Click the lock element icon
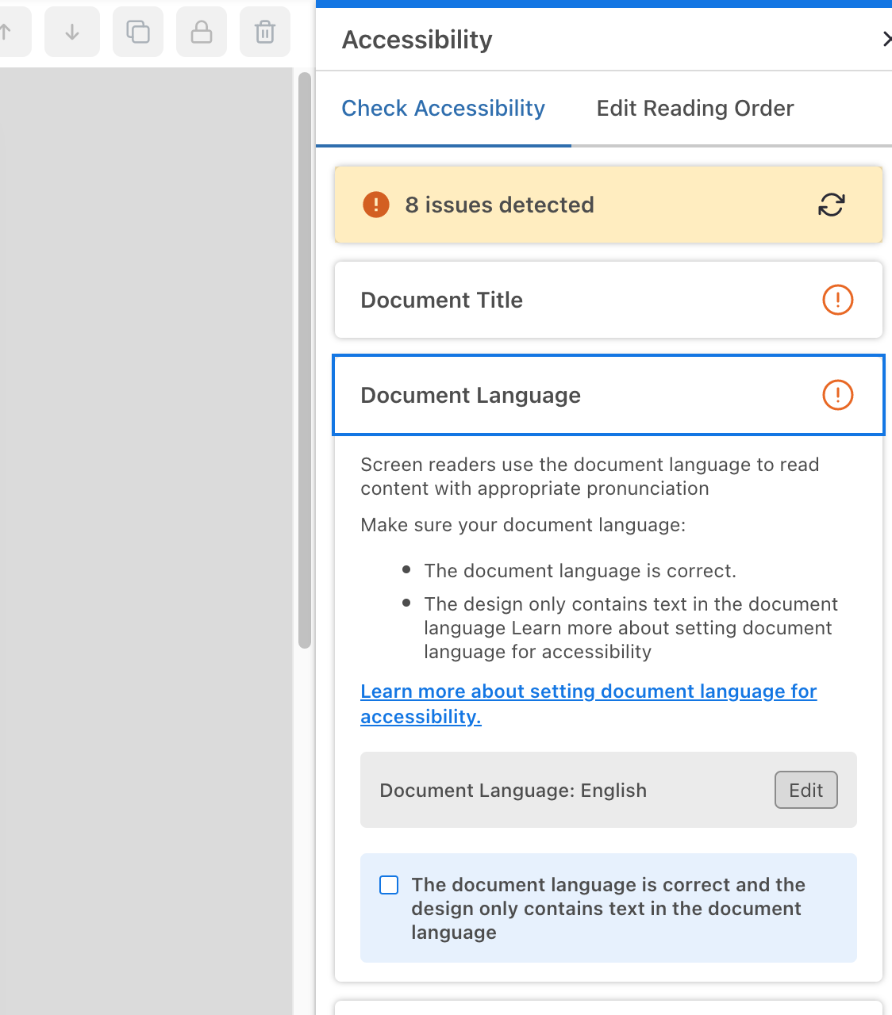Viewport: 892px width, 1015px height. [201, 32]
